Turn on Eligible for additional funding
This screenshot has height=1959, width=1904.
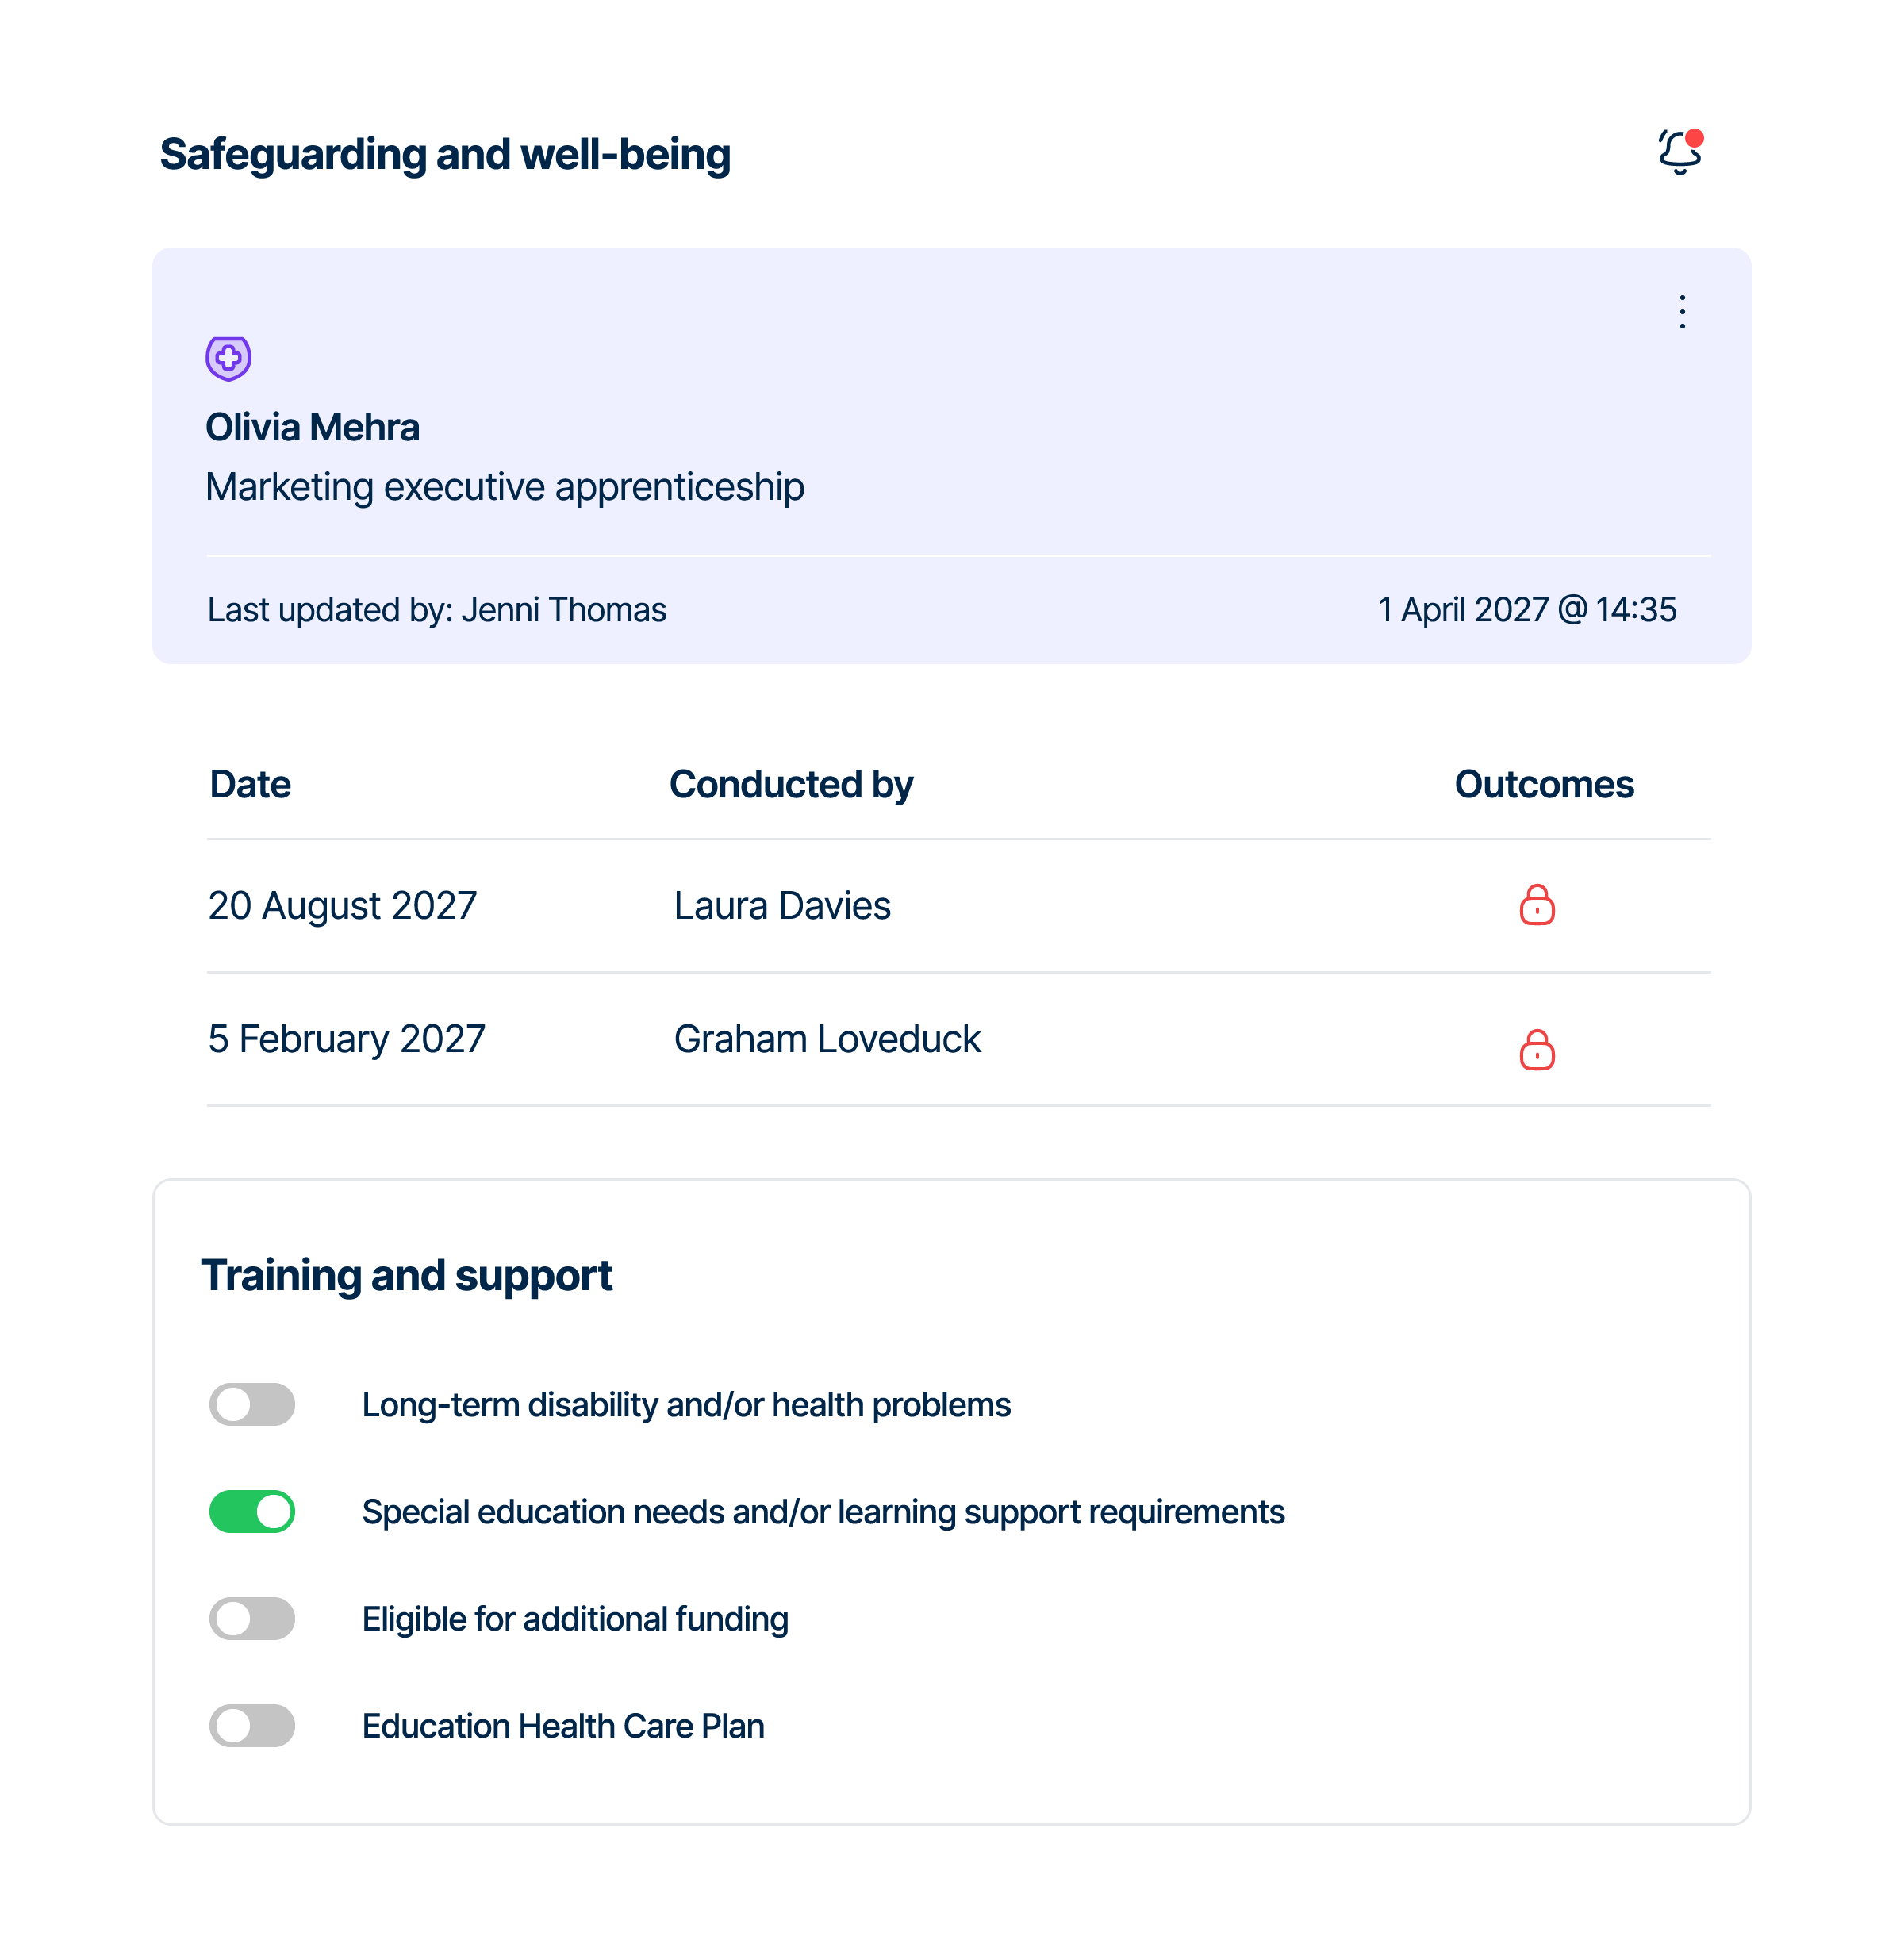tap(252, 1618)
